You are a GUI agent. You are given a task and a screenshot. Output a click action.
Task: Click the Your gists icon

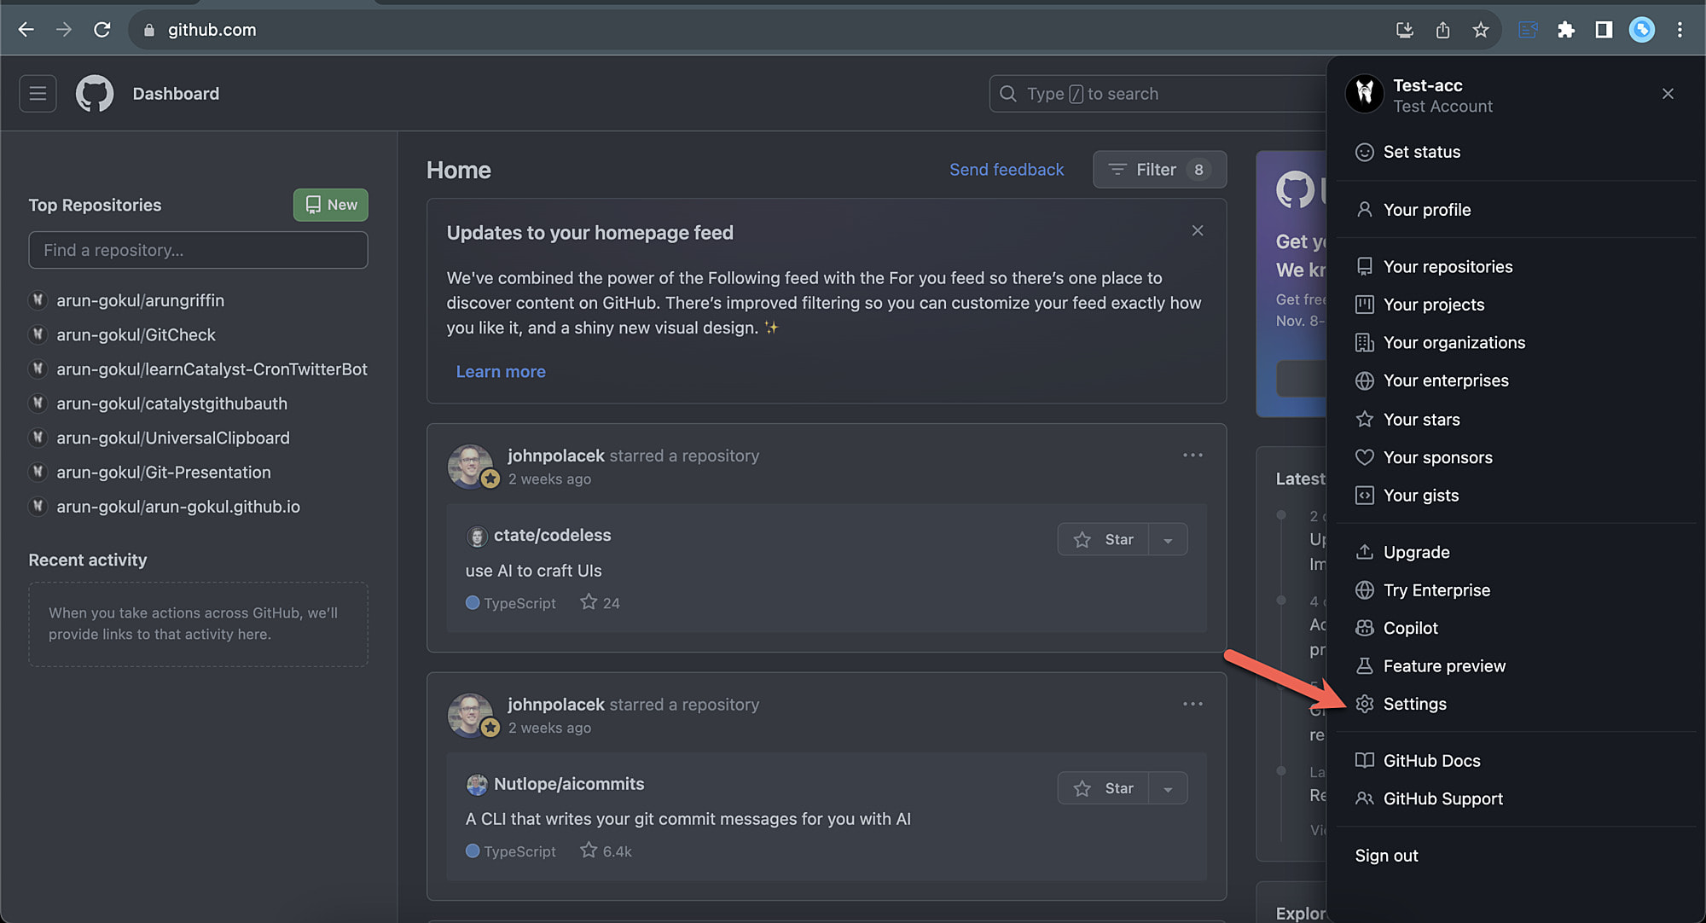1364,495
